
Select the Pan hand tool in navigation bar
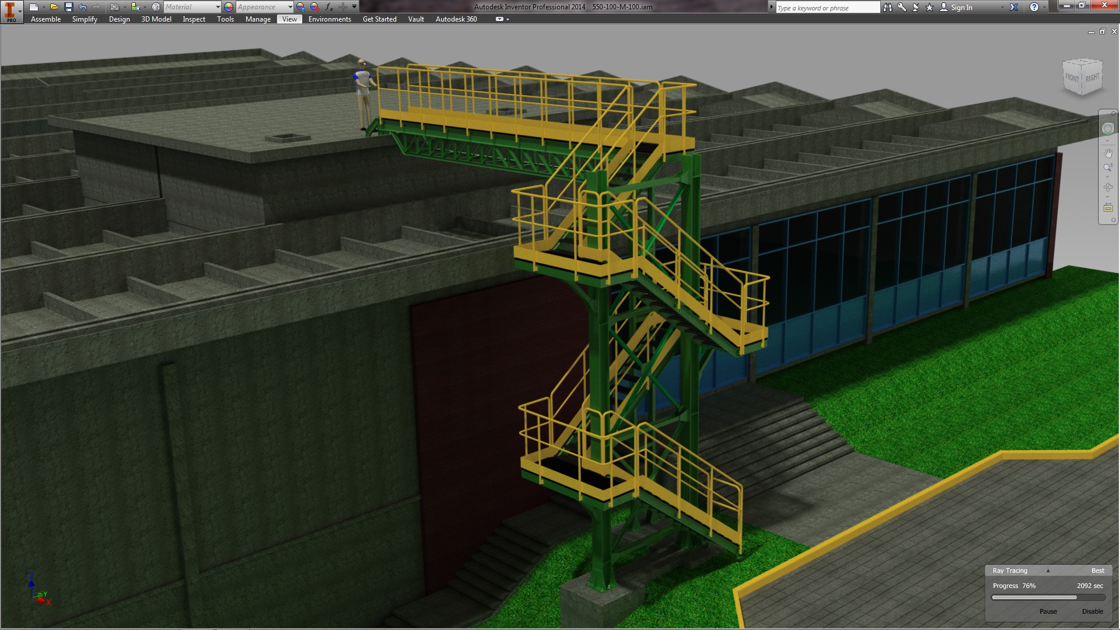click(x=1108, y=153)
